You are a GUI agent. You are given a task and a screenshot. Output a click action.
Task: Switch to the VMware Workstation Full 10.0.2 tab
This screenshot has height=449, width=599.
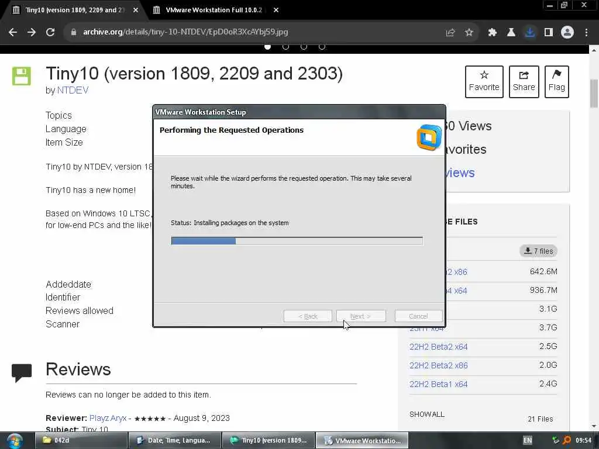[214, 10]
